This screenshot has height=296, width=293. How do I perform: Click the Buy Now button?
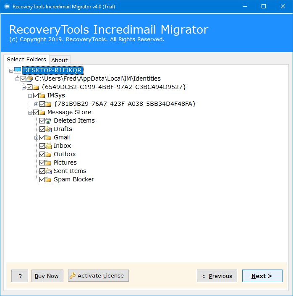point(47,276)
